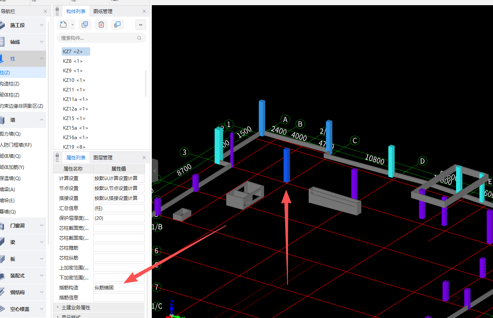
Task: Switch to the 图层管理 tab
Action: (x=103, y=158)
